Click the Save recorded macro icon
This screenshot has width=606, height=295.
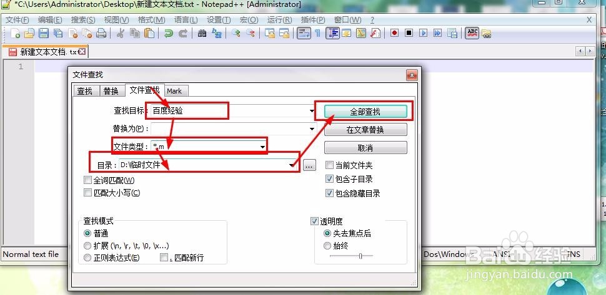[x=452, y=34]
